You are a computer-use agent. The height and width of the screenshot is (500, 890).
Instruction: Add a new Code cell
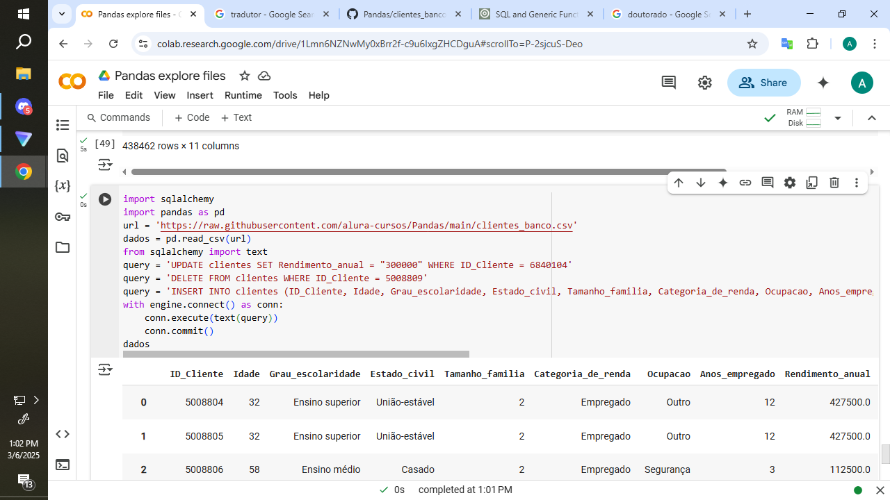pos(192,117)
